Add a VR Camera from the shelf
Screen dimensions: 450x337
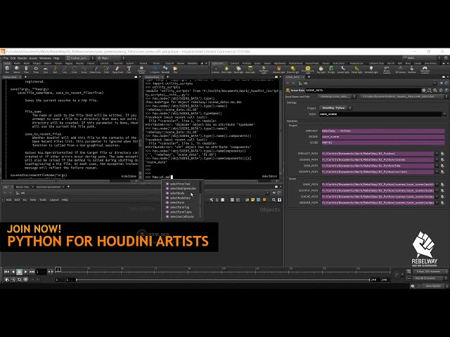point(400,70)
